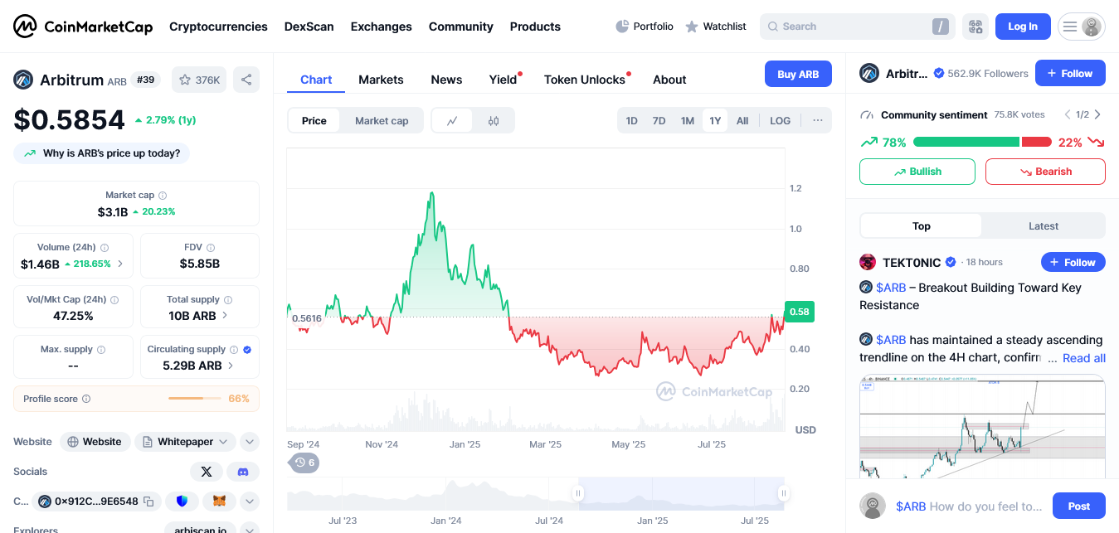
Task: Click the Circulating supply info icon
Action: coord(234,350)
